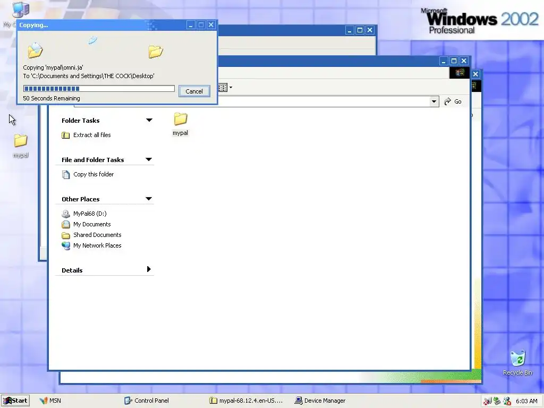Switch to Control Panel taskbar item
The image size is (544, 408).
147,401
